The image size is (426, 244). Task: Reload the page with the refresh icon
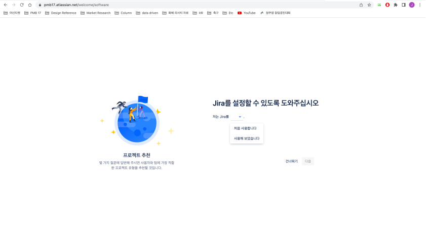point(22,5)
